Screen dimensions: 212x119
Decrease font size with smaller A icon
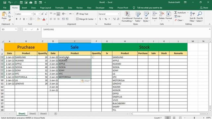46,14
